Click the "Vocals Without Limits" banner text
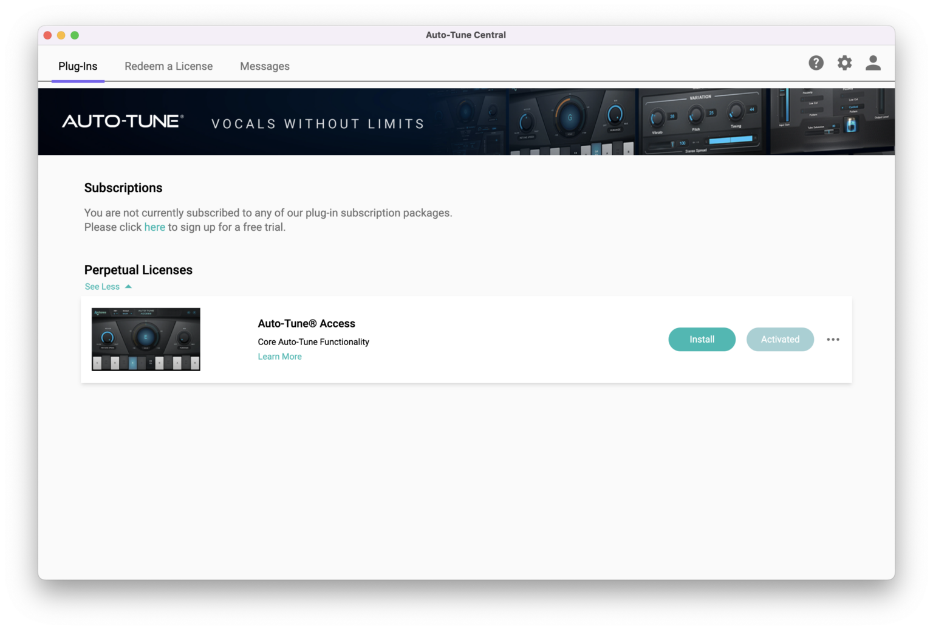The width and height of the screenshot is (933, 630). [318, 124]
